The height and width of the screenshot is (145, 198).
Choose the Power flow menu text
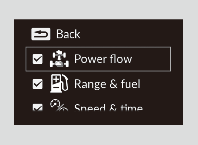pyautogui.click(x=103, y=59)
